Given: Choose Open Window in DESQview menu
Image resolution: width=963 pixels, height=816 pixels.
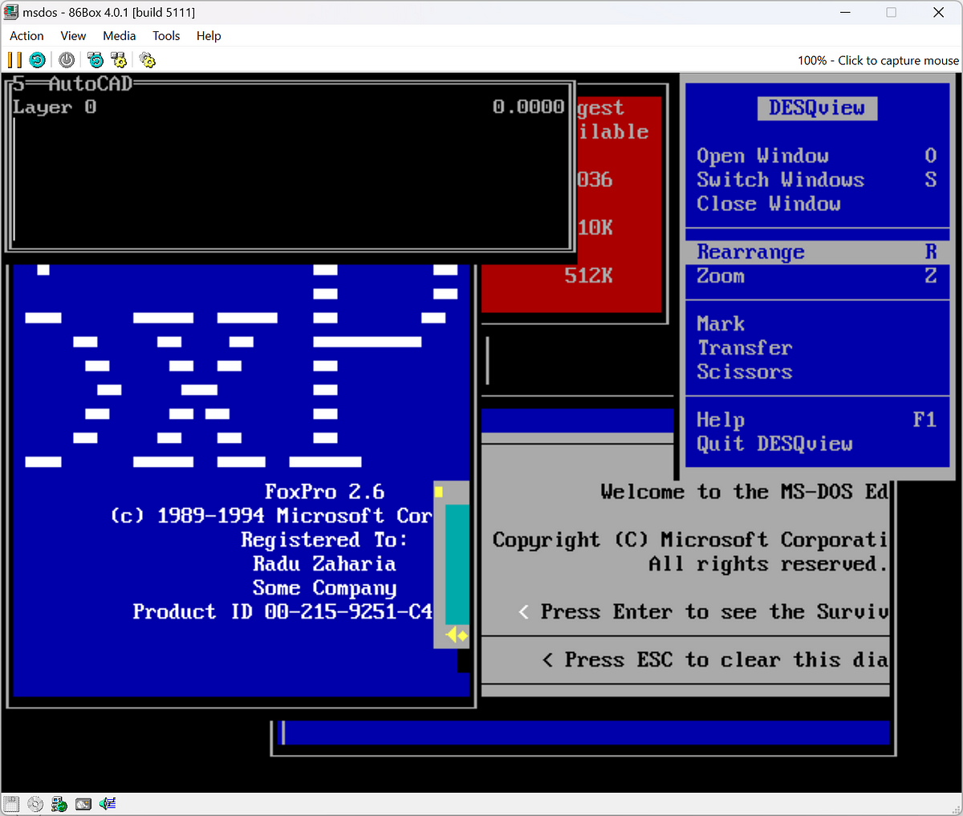Looking at the screenshot, I should point(762,156).
